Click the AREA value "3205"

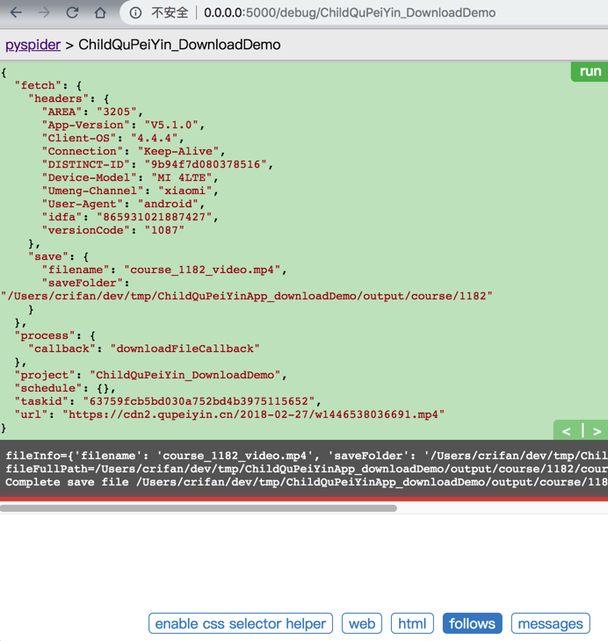[x=117, y=112]
